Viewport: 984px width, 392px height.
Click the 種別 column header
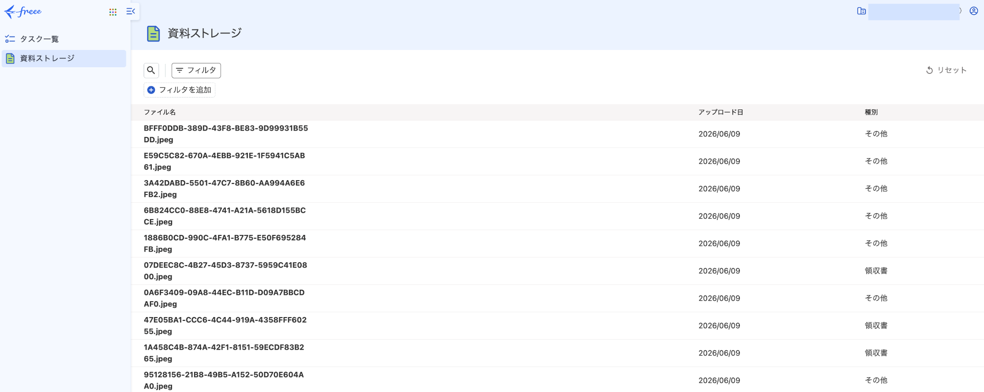coord(871,112)
